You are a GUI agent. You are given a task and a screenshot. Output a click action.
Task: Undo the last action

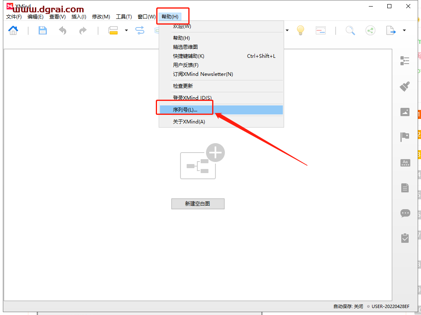[x=62, y=30]
